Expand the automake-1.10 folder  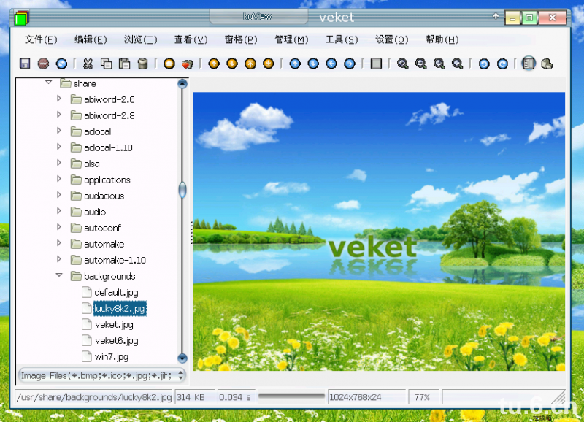click(59, 258)
